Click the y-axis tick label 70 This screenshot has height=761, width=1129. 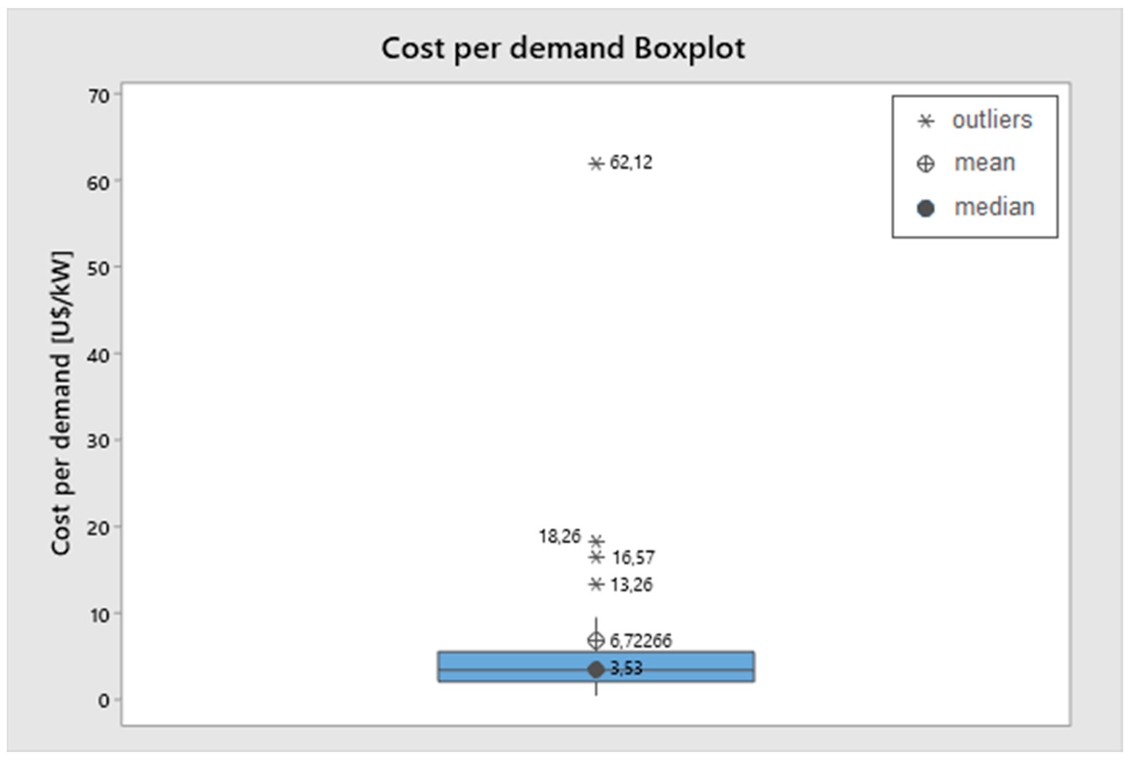tap(99, 97)
